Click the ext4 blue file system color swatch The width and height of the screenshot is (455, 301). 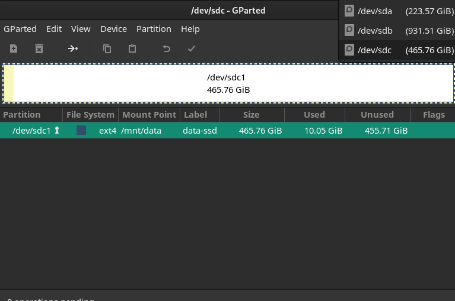click(81, 130)
